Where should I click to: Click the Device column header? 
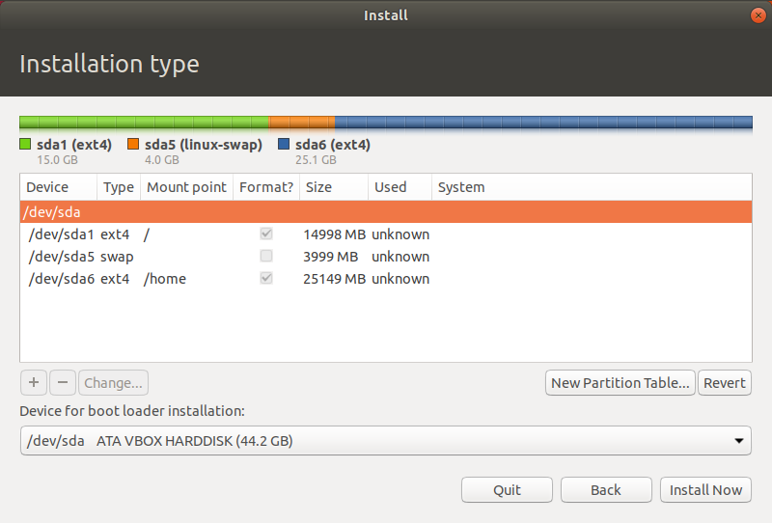[x=59, y=187]
